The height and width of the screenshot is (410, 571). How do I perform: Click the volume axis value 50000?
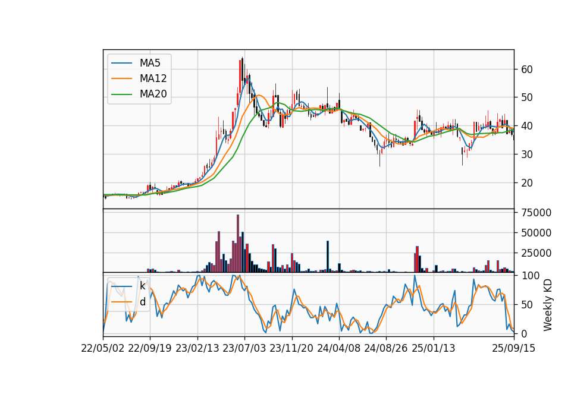tap(536, 233)
